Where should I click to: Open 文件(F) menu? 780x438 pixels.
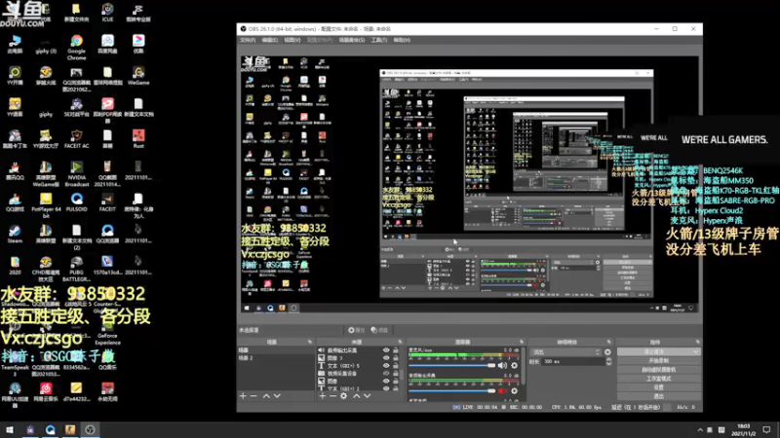click(x=248, y=40)
